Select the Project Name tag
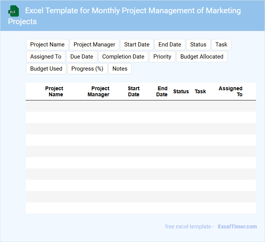 click(47, 45)
